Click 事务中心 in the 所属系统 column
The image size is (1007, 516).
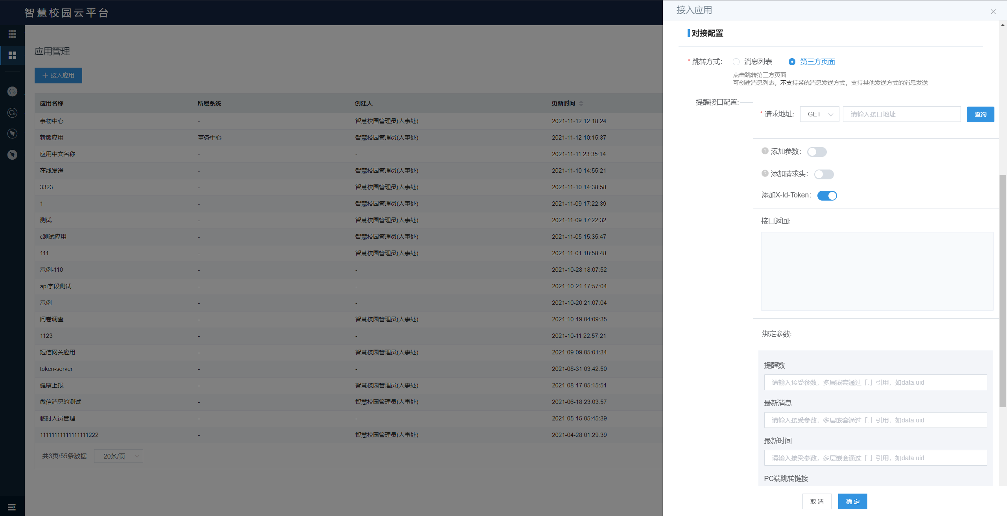pyautogui.click(x=210, y=138)
